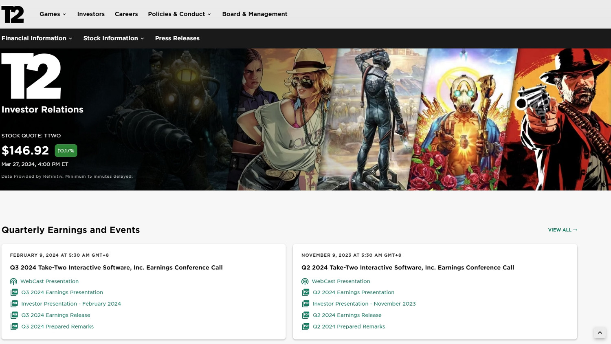Open the Q2 2024 Prepared Remarks link
Viewport: 611px width, 344px height.
pyautogui.click(x=349, y=326)
